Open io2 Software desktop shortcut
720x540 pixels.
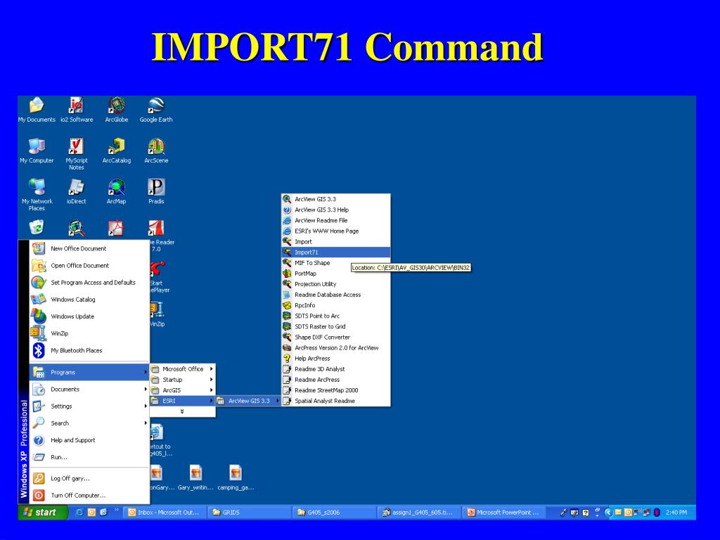coord(76,110)
